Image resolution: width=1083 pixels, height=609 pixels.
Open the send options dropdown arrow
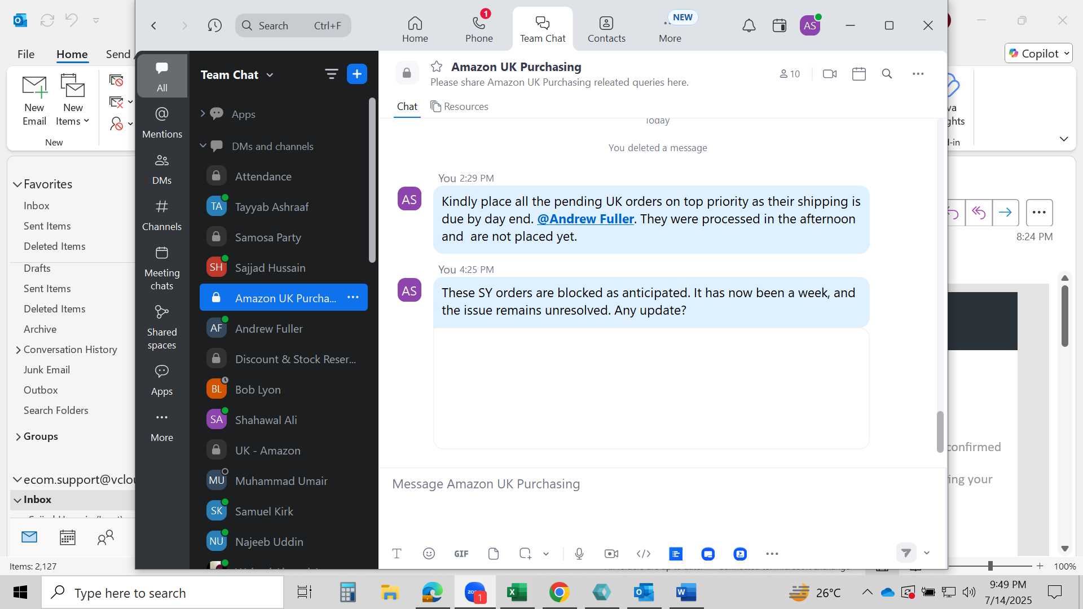coord(927,553)
